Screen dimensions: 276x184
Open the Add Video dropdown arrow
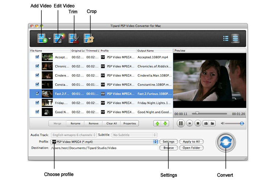[x=50, y=38]
